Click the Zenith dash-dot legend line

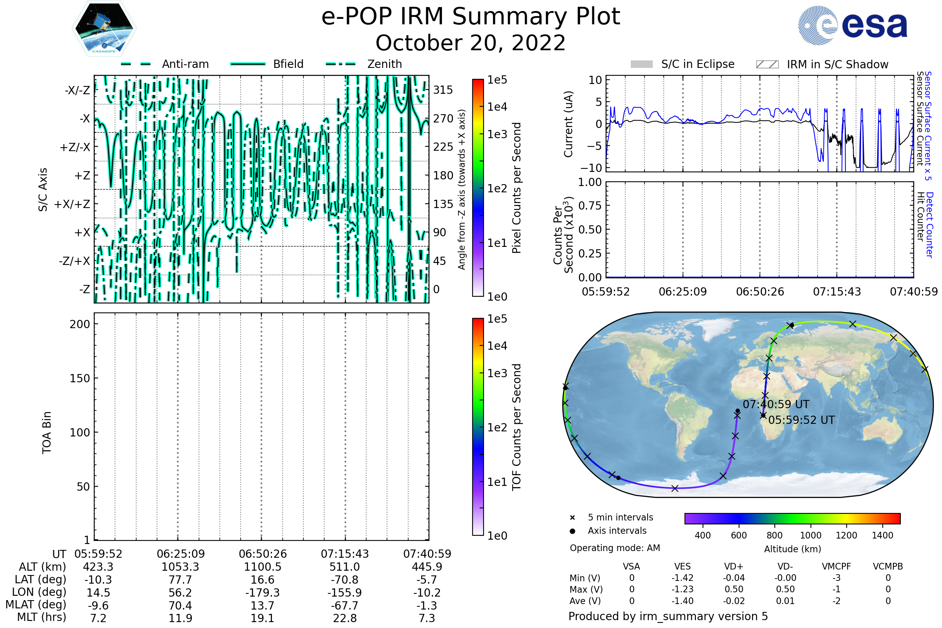(341, 64)
